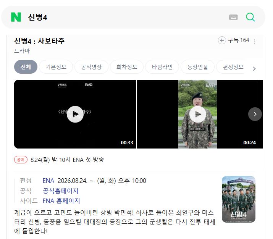The height and width of the screenshot is (239, 273).
Task: Click the ENA channel link in 편성 row
Action: point(48,181)
